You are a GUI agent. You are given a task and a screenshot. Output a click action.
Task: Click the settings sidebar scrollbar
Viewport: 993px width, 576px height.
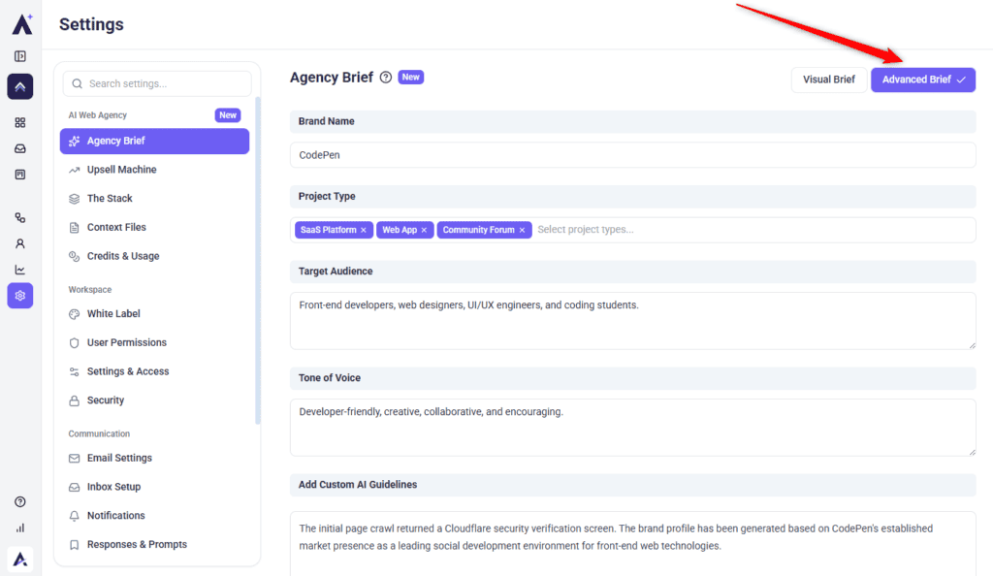tap(258, 261)
